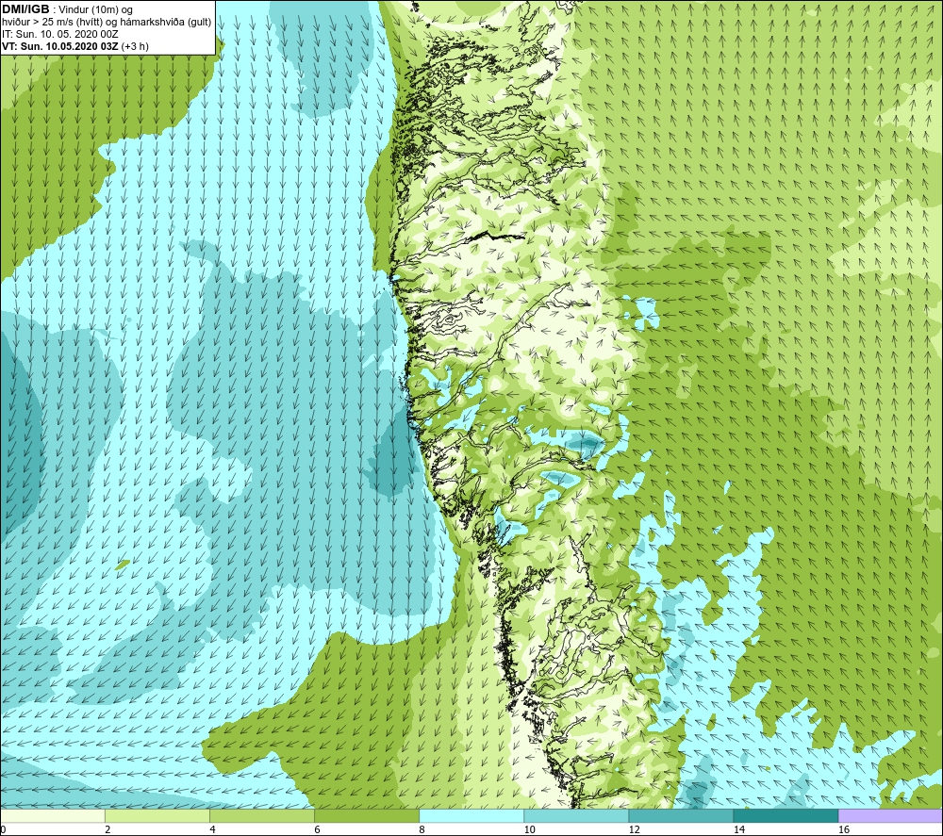Screen dimensions: 943x836
Task: Click the 'DMI/IGB' title text
Action: pyautogui.click(x=25, y=9)
